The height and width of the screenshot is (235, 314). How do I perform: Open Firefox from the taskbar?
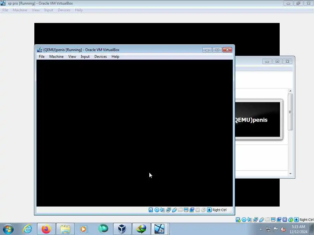[x=46, y=229]
